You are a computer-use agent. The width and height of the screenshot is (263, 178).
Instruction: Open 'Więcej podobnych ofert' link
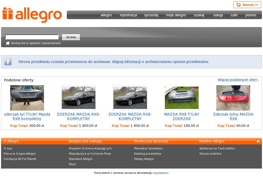click(238, 80)
